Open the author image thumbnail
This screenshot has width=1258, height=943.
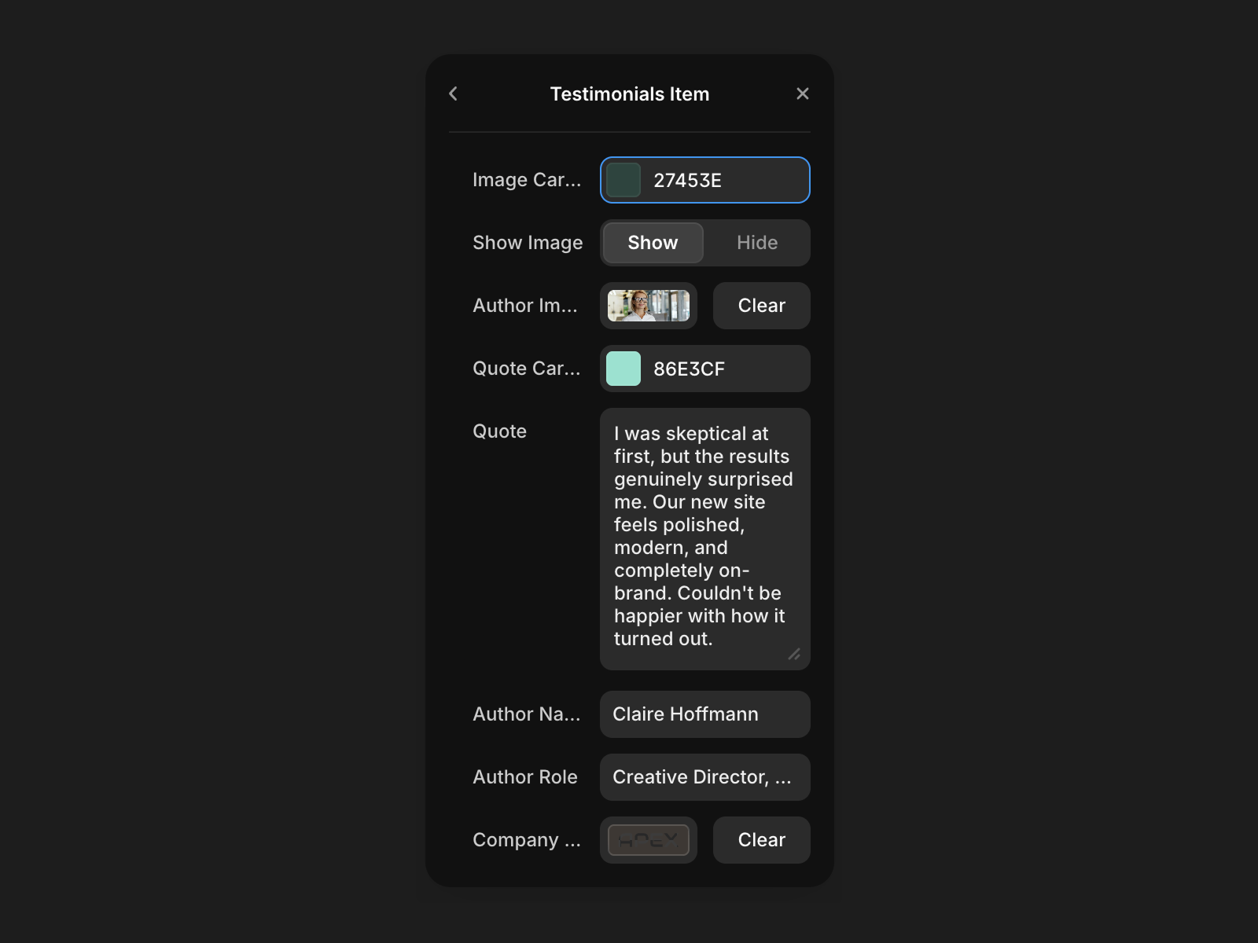[649, 306]
